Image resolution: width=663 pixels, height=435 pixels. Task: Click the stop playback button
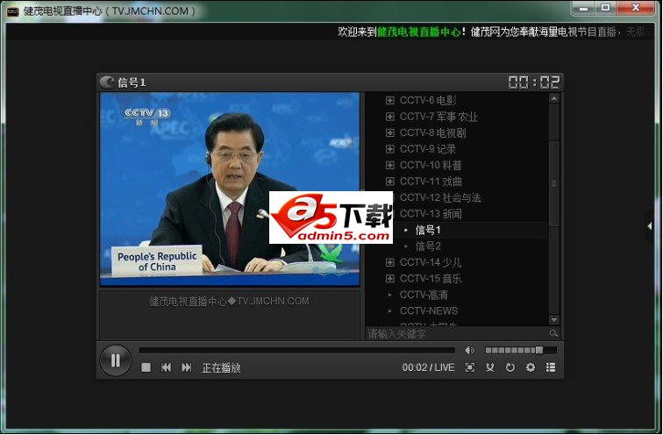pyautogui.click(x=146, y=367)
